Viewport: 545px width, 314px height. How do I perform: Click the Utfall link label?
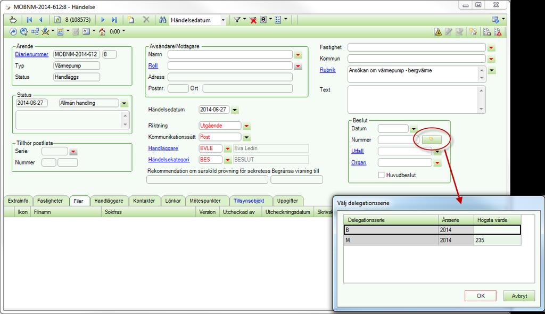pyautogui.click(x=357, y=151)
